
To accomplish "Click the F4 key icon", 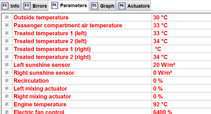I will pyautogui.click(x=55, y=5).
